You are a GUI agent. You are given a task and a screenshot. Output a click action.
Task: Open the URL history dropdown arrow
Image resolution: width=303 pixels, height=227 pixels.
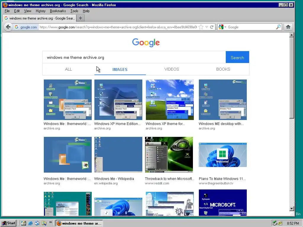[x=207, y=27]
